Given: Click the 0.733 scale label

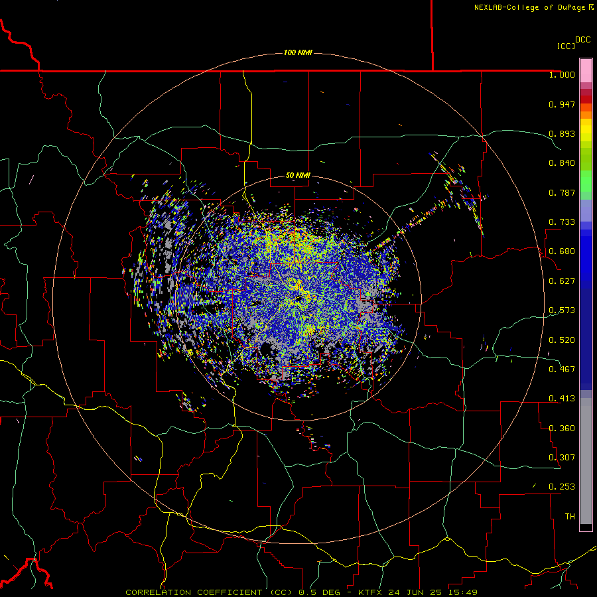Looking at the screenshot, I should [x=562, y=222].
